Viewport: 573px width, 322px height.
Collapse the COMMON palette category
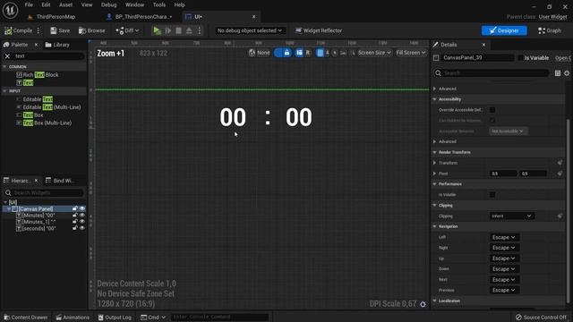[x=4, y=67]
